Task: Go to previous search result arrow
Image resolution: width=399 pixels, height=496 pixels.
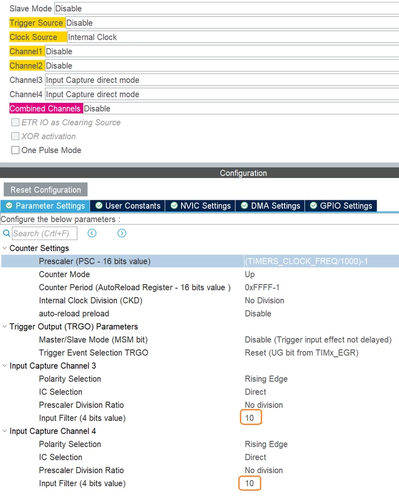Action: 92,233
